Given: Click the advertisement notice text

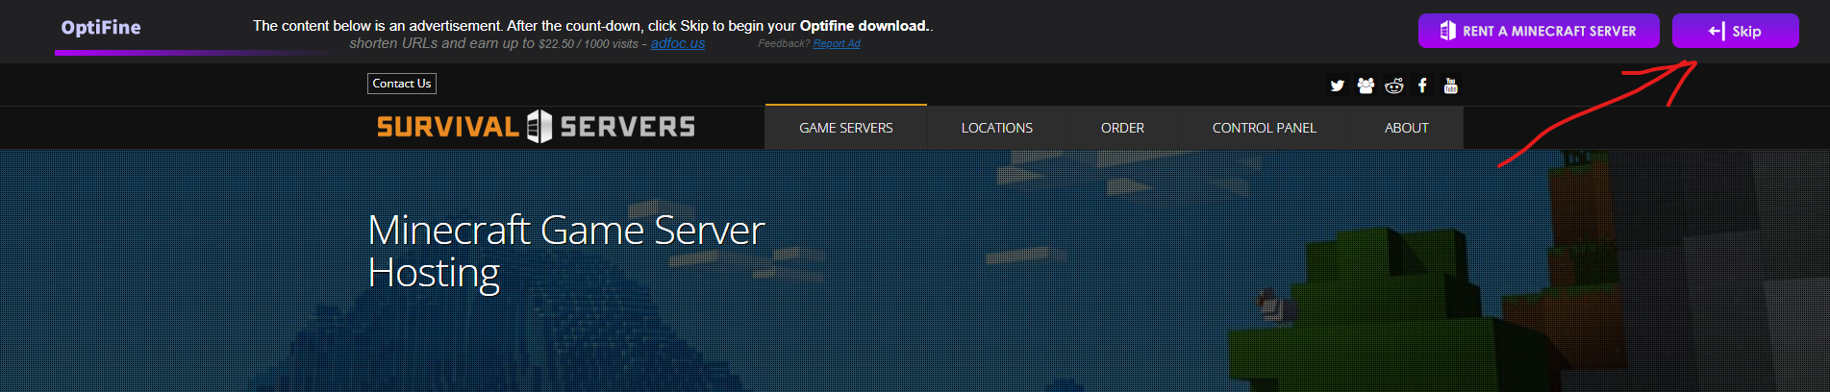Looking at the screenshot, I should 592,26.
